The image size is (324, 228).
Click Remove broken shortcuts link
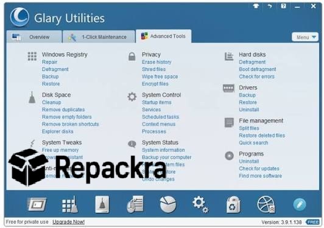click(x=71, y=124)
